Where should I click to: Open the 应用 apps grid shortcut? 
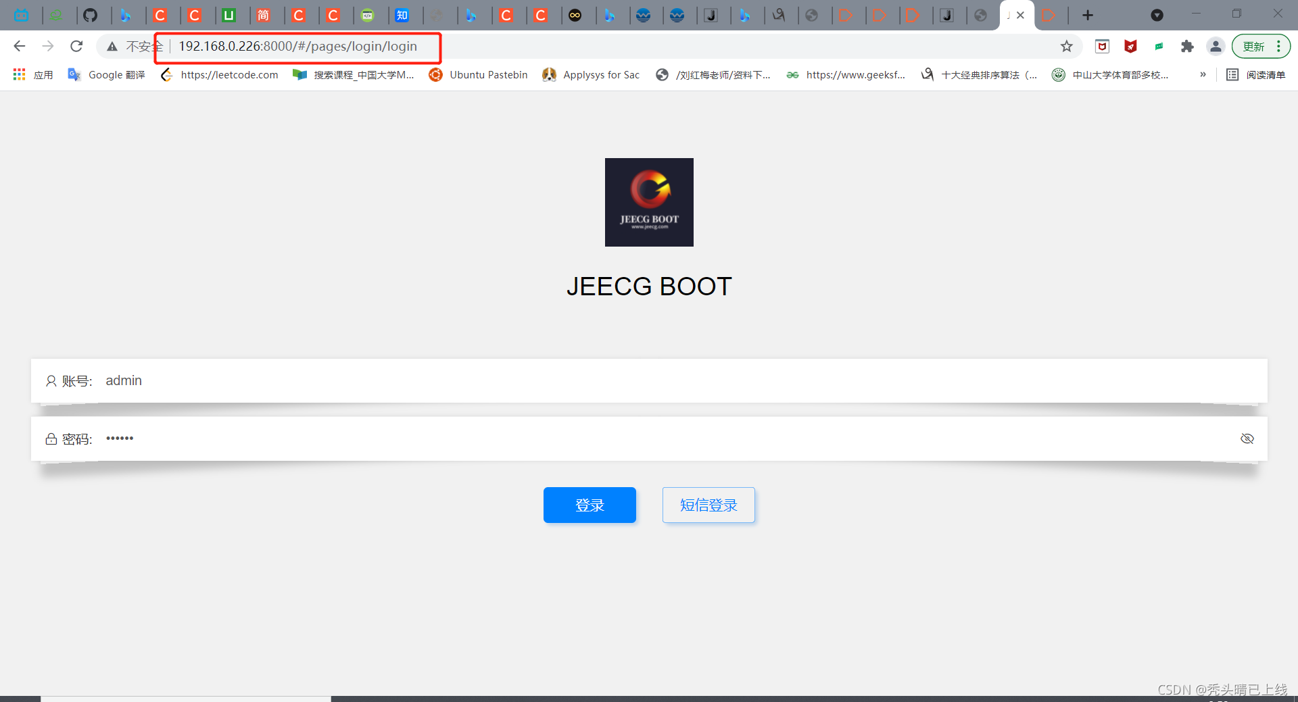tap(32, 74)
